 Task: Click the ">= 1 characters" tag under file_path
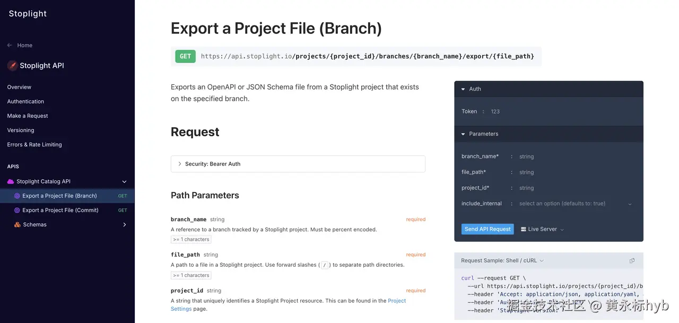coord(191,275)
